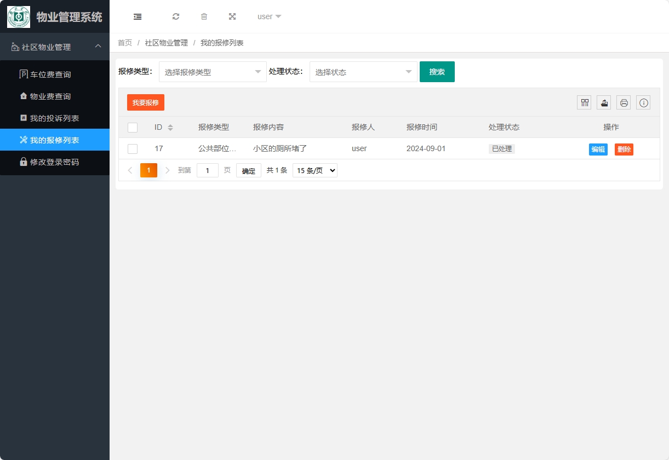Refresh the current page
669x460 pixels.
[x=176, y=16]
